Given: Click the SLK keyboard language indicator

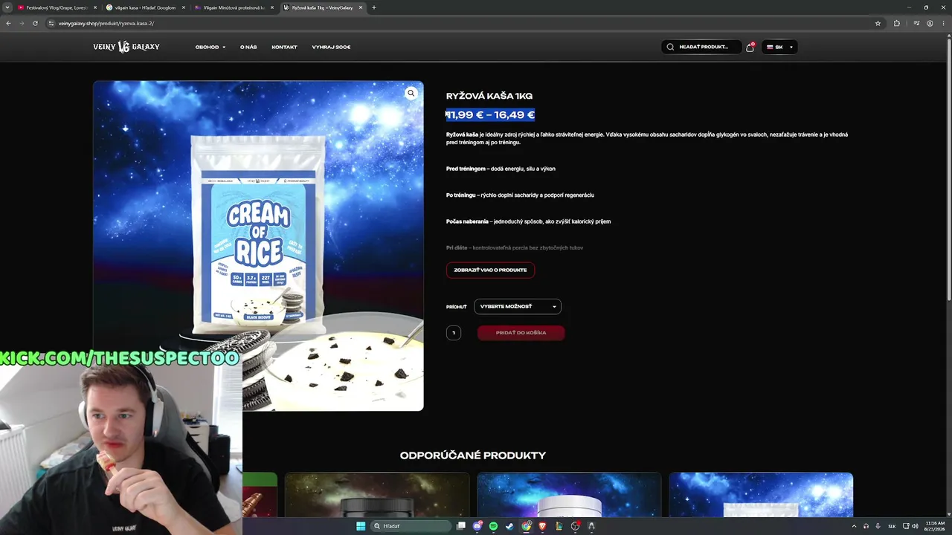Looking at the screenshot, I should pos(892,526).
